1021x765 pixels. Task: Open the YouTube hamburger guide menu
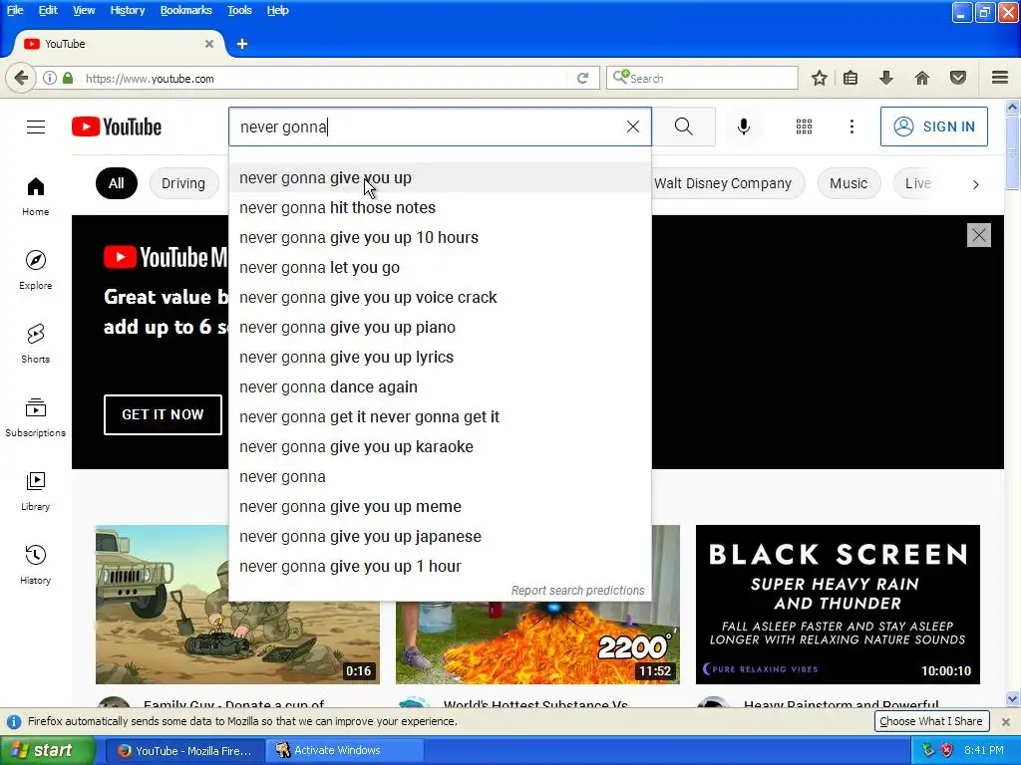36,127
